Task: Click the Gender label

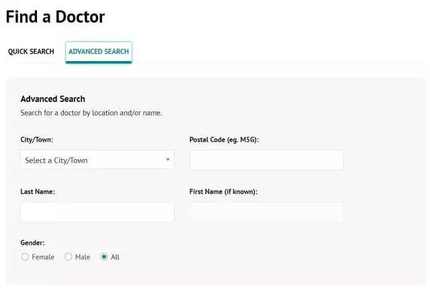Action: [x=33, y=243]
